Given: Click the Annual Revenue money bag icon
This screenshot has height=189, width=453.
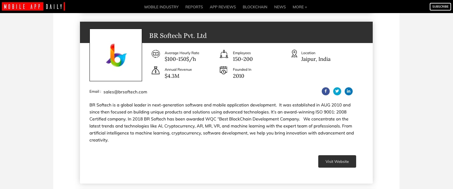Looking at the screenshot, I should click(155, 70).
